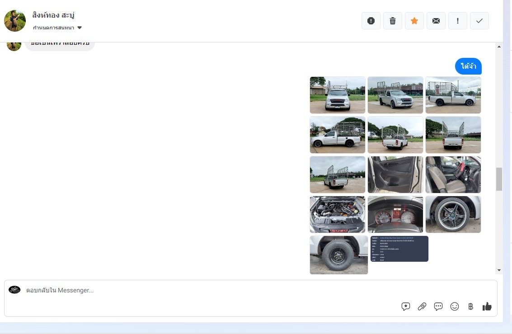Open the front view truck photo
The width and height of the screenshot is (512, 334).
coord(338,95)
